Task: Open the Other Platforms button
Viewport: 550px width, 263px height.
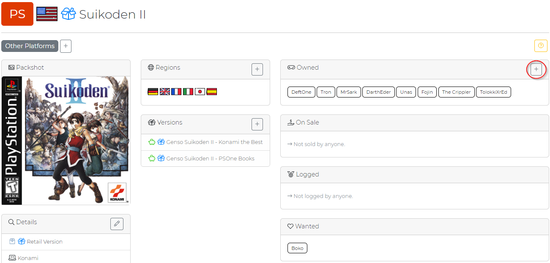Action: (30, 46)
